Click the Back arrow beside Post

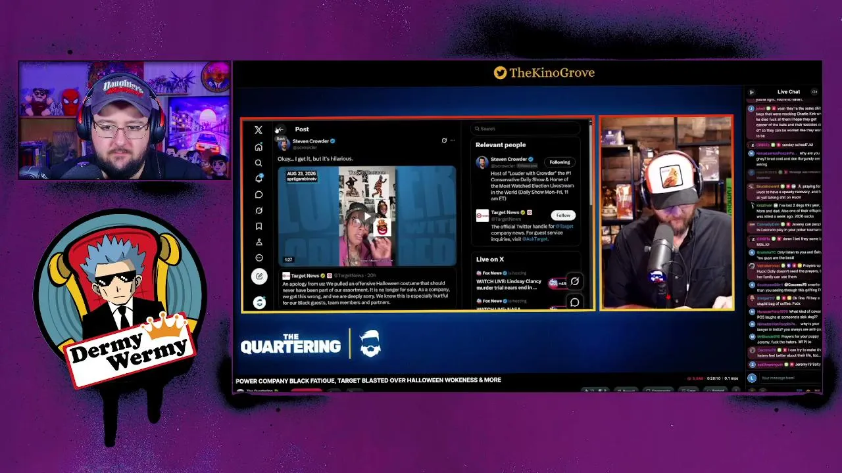(280, 129)
